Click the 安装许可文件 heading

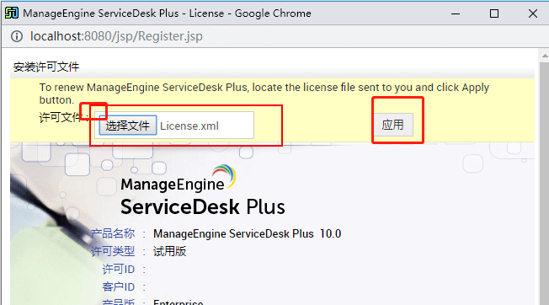(x=46, y=67)
